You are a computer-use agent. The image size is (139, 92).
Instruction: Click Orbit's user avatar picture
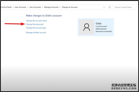pos(87,27)
